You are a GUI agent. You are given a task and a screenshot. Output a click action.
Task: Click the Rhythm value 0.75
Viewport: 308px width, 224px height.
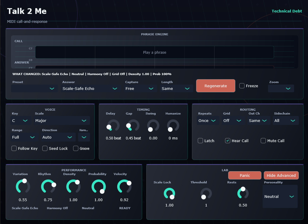coord(48,200)
